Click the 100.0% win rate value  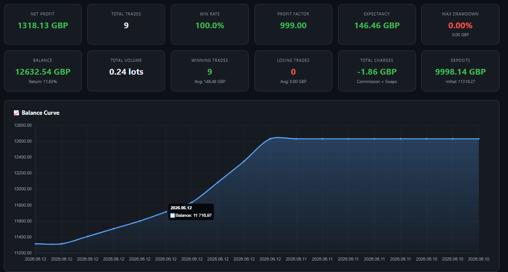coord(210,25)
